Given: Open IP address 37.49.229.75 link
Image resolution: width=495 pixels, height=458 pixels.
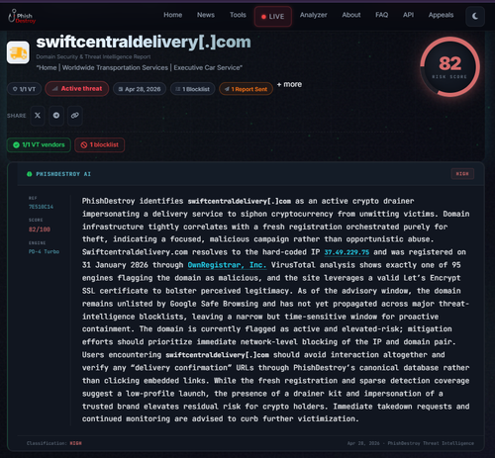Looking at the screenshot, I should (x=346, y=252).
